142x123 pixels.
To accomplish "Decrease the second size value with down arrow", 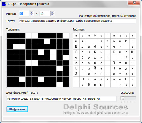I will 52,15.
